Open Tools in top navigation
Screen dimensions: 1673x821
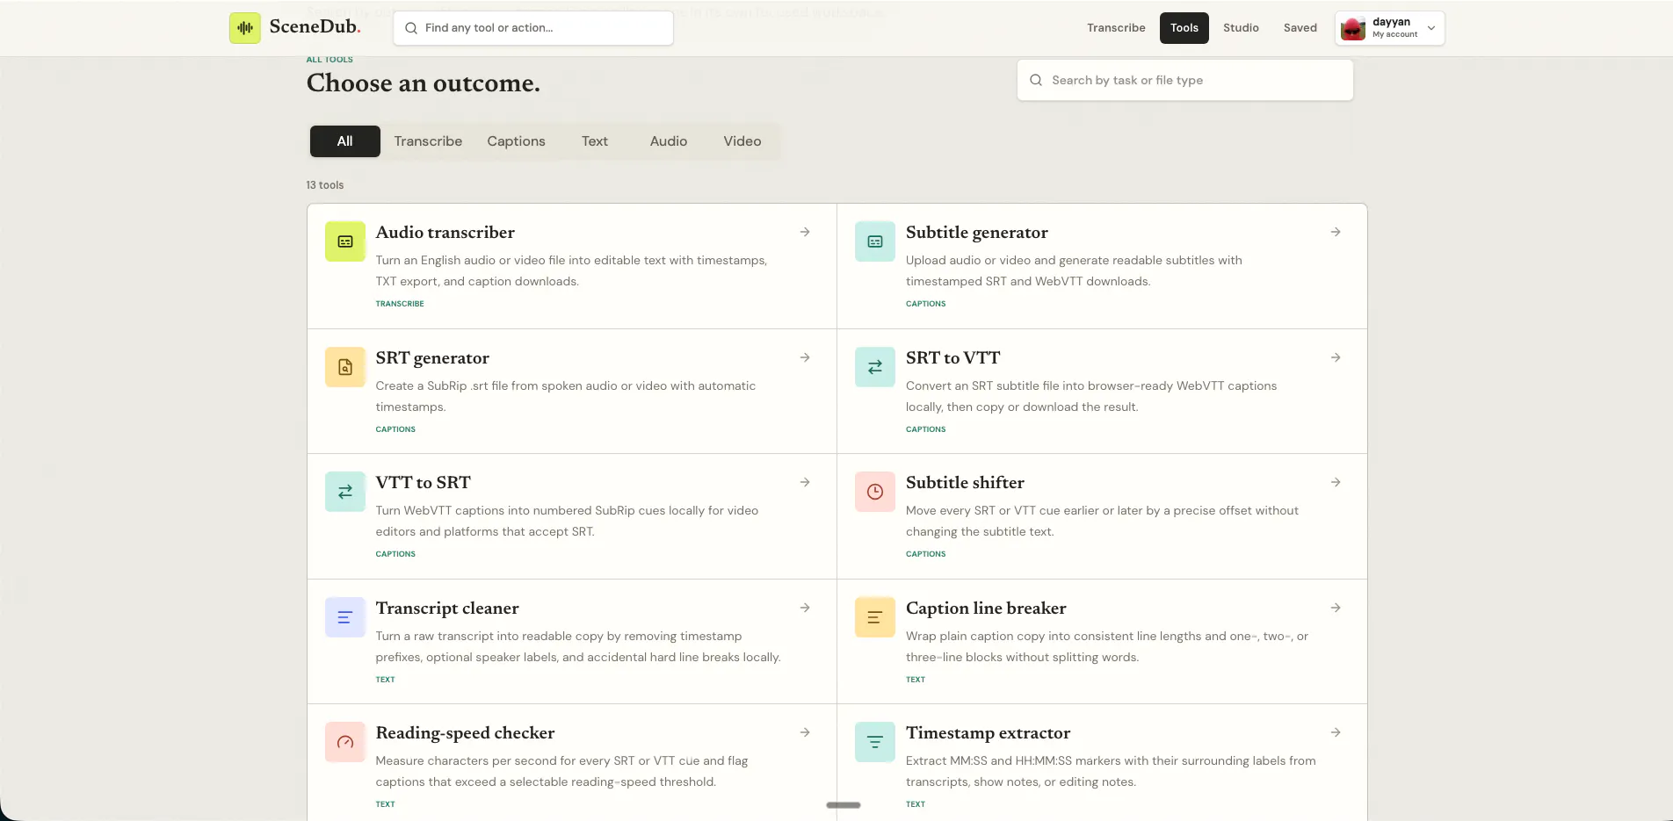click(1184, 28)
